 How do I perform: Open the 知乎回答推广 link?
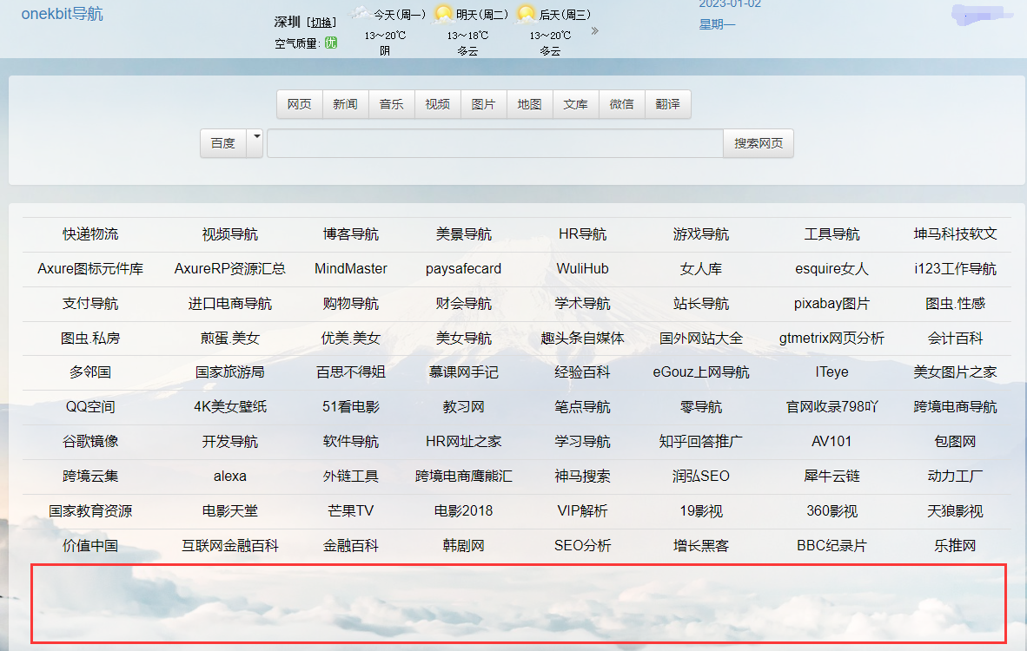[x=701, y=442]
